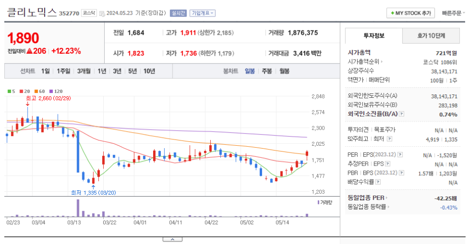
Task: Open help icon next to 추정PER EPS
Action: [388, 164]
